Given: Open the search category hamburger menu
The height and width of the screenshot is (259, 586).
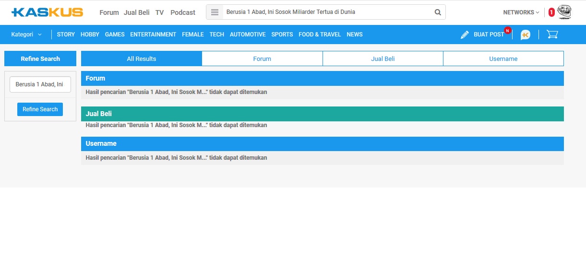Looking at the screenshot, I should 215,12.
